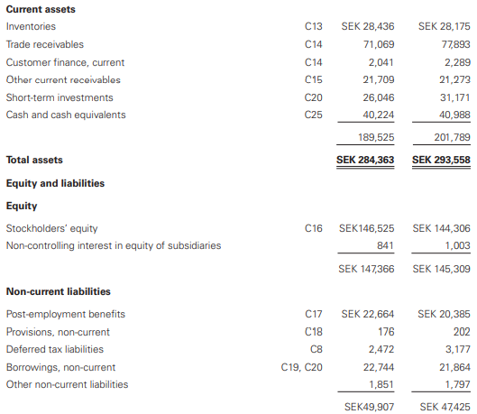This screenshot has height=414, width=477.
Task: Click non-current liabilities subtotal SEK 47,425
Action: click(445, 407)
